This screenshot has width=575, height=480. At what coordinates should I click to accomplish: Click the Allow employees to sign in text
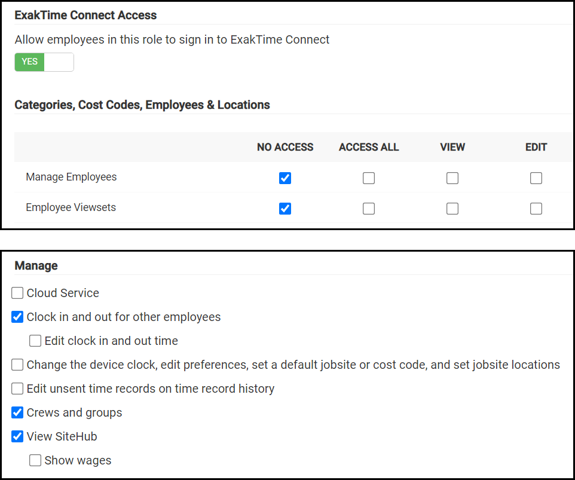pos(172,39)
